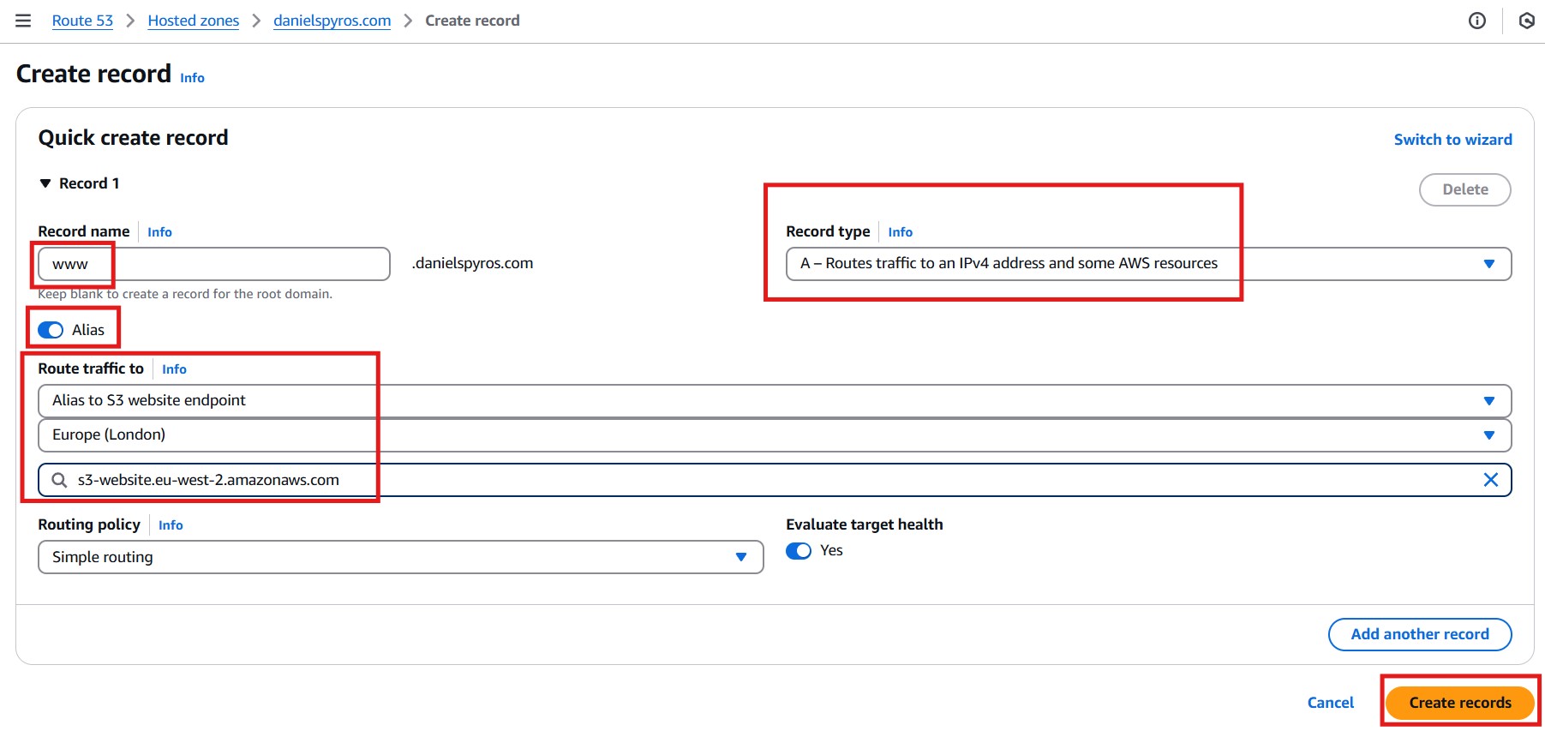Click the Record name input field
The image size is (1545, 731).
point(214,264)
